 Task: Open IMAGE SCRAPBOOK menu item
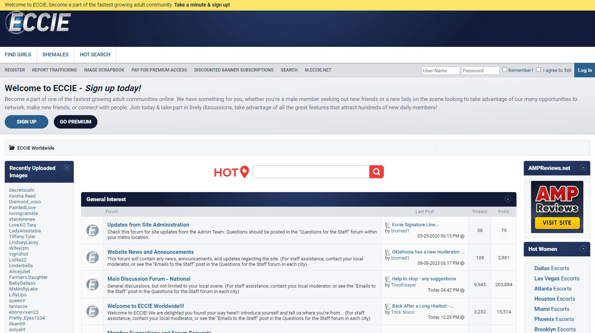(104, 70)
